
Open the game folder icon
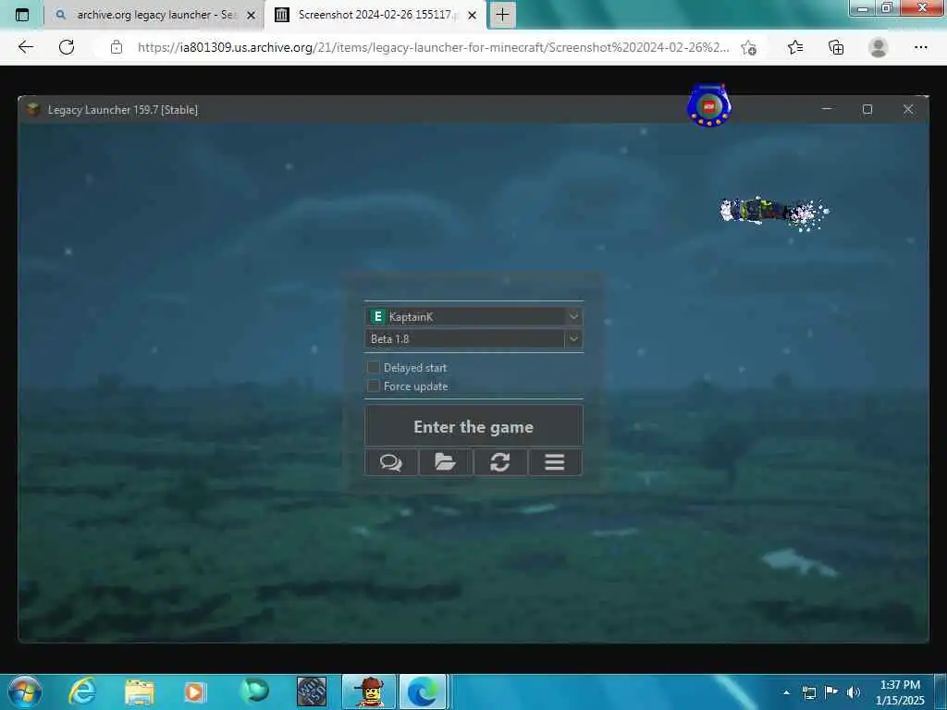click(445, 462)
